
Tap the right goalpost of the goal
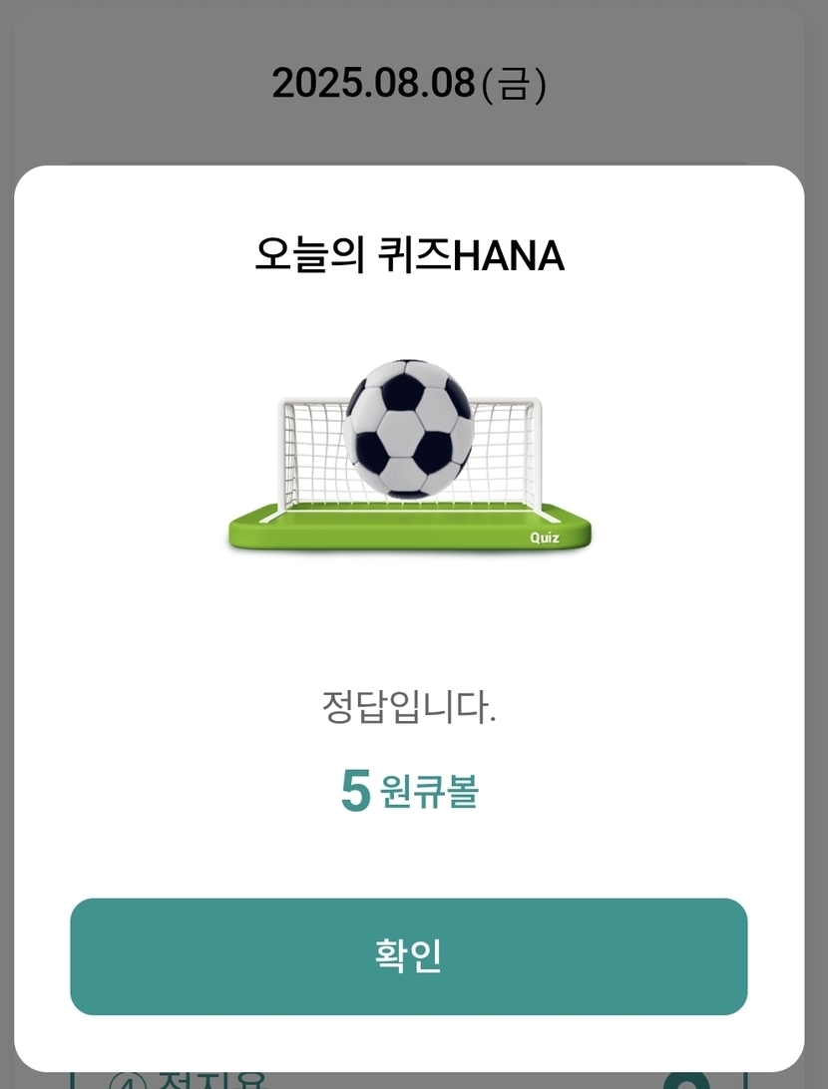click(x=537, y=454)
